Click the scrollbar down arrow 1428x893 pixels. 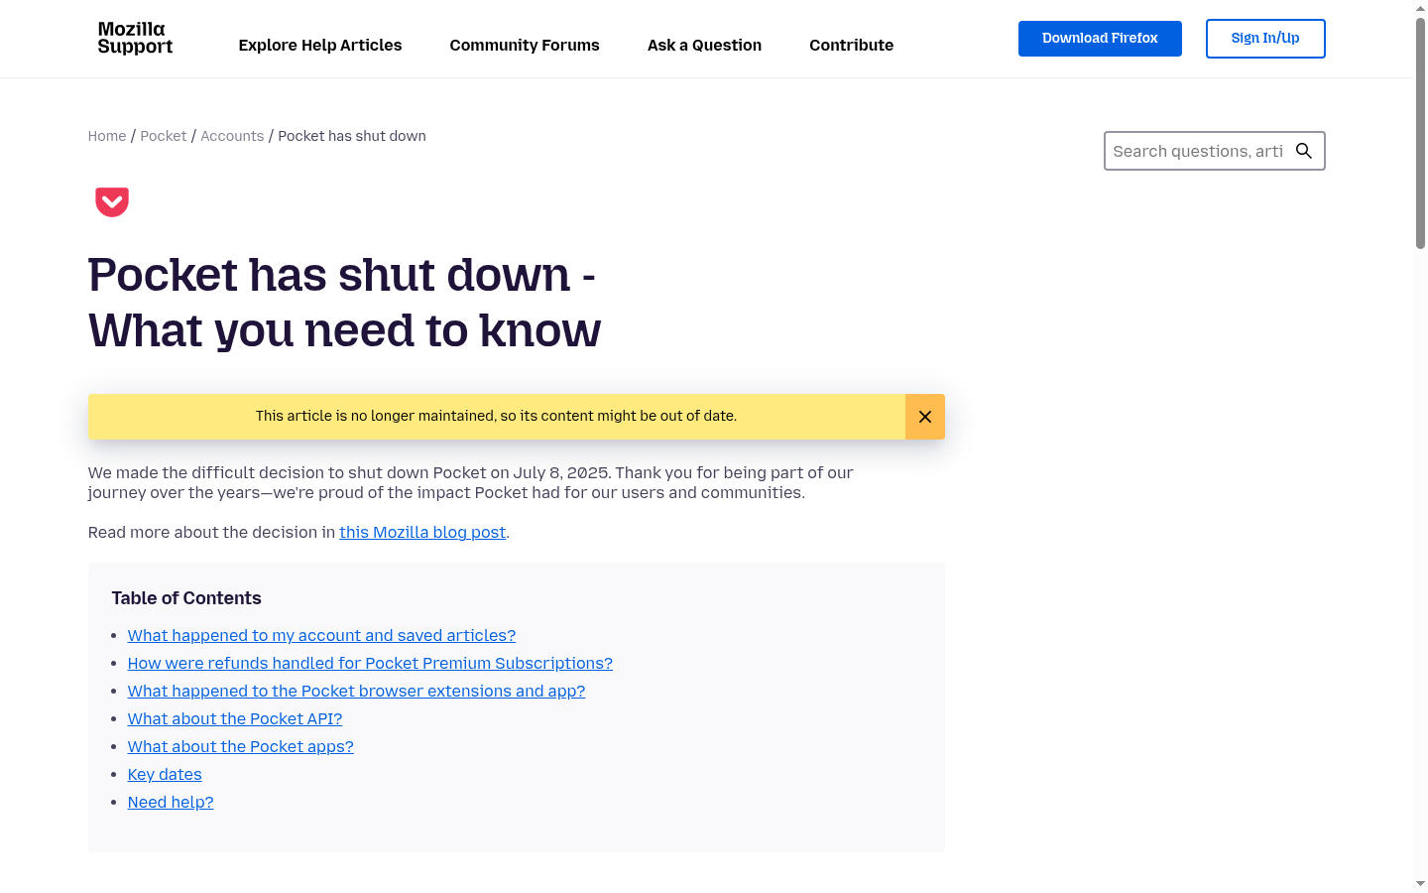[x=1420, y=883]
